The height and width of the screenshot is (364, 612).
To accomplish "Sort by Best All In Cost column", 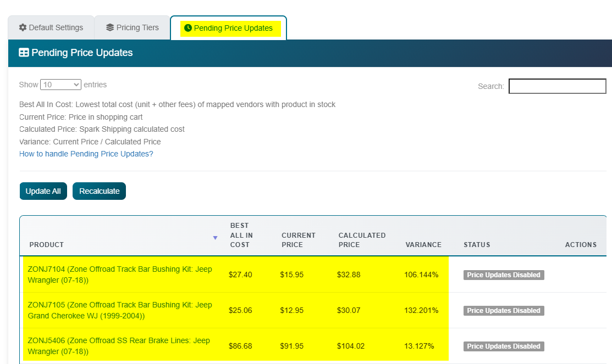I will 240,235.
